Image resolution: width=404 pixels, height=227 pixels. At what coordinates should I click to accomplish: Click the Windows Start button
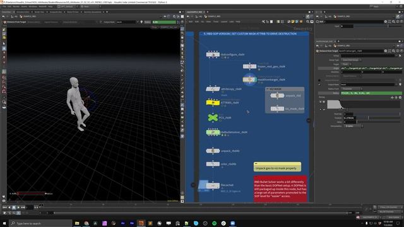[4, 223]
